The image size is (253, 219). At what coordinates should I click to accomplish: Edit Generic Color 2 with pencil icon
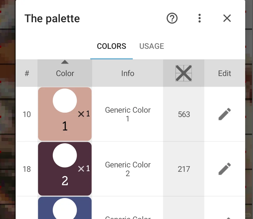point(225,169)
